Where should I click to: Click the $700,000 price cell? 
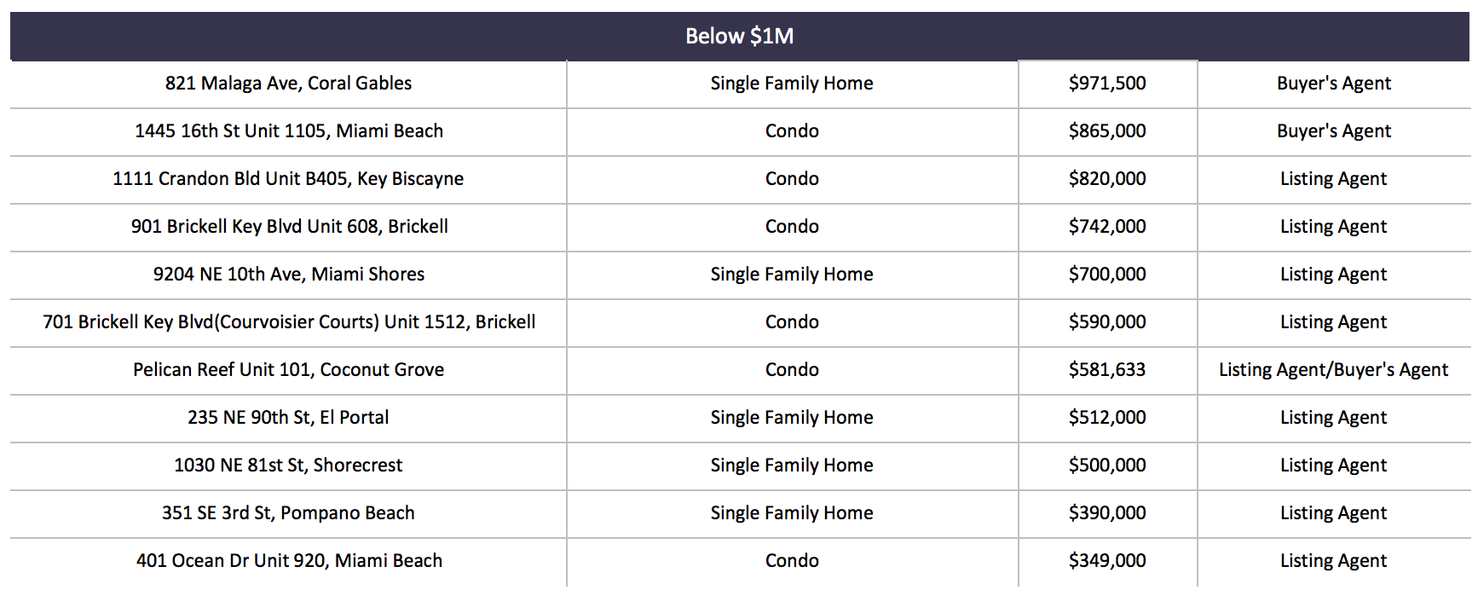pos(1107,275)
